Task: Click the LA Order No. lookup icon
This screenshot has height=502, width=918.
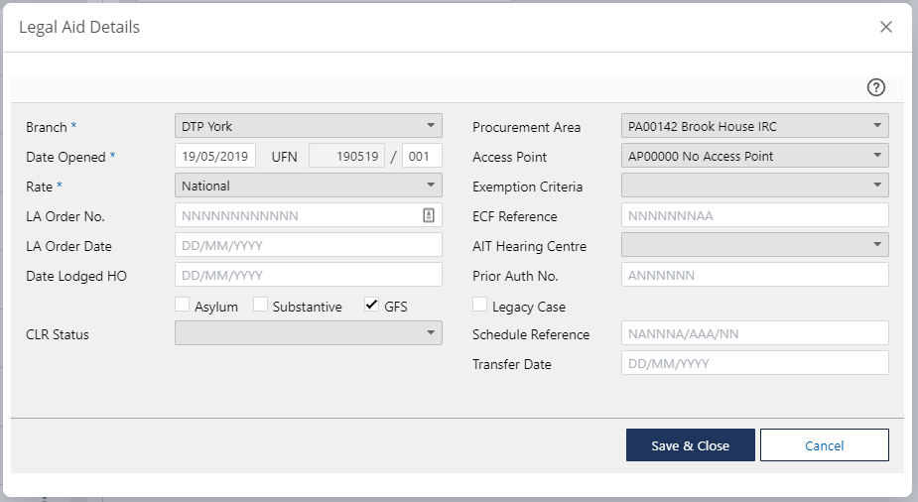Action: 429,215
